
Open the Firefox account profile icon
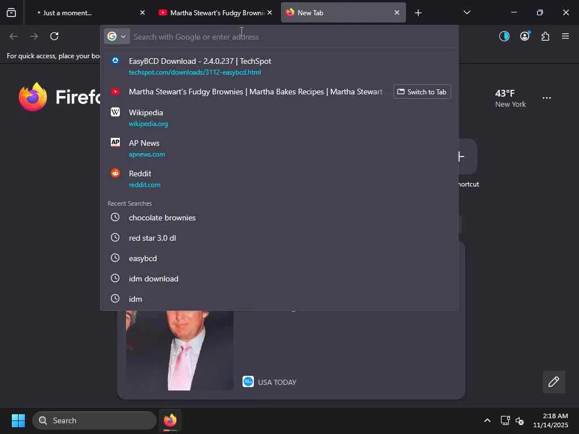click(x=525, y=36)
